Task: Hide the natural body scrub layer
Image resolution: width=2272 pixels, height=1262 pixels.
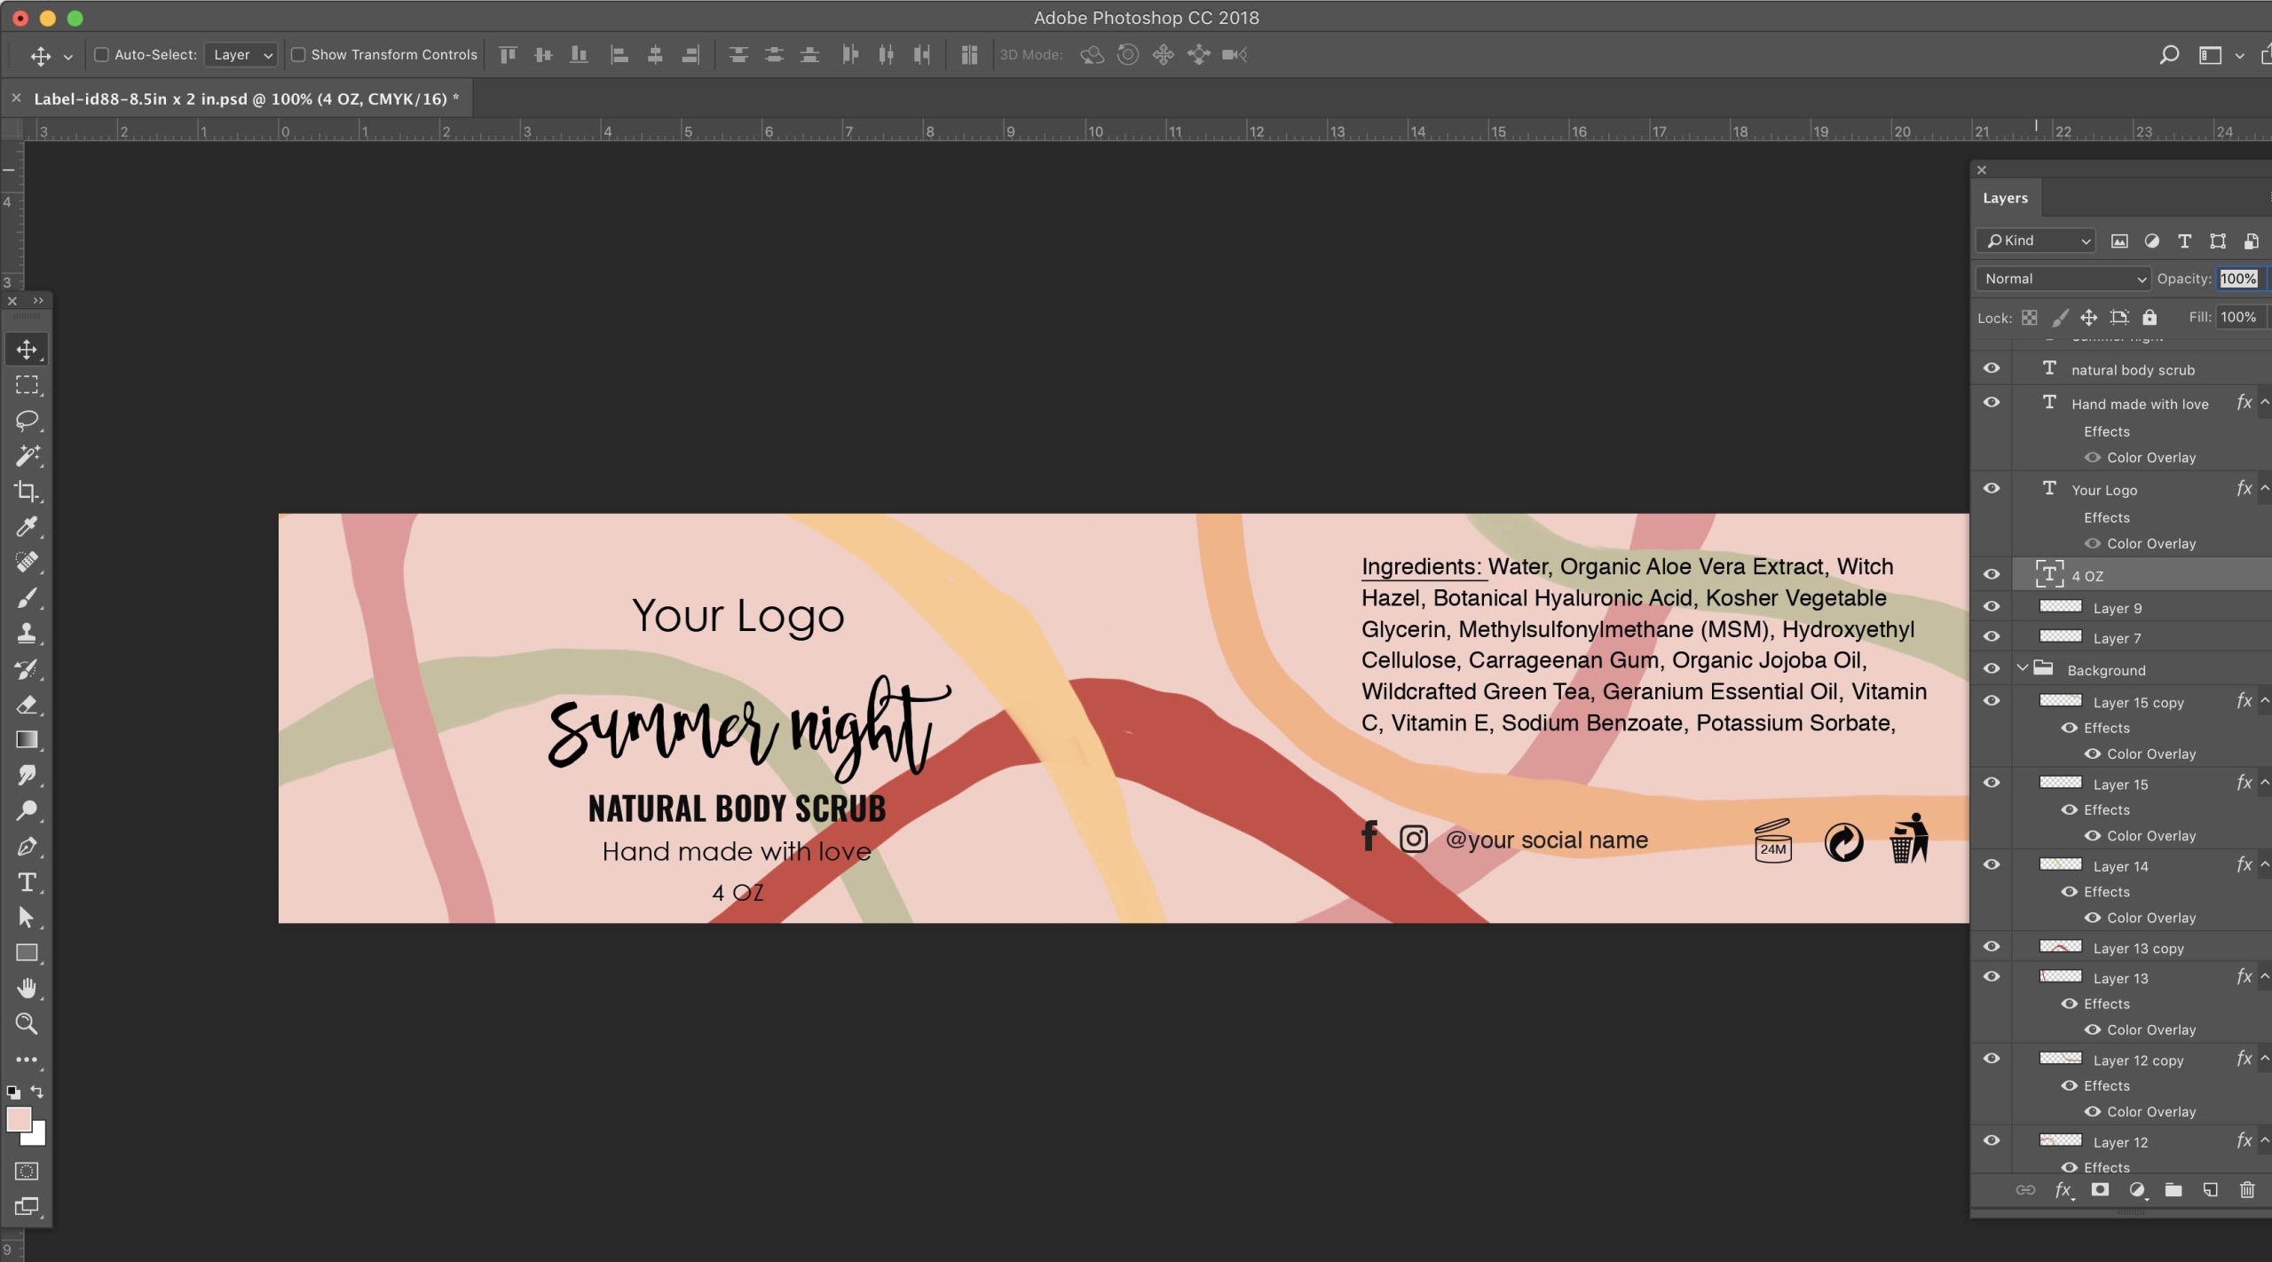Action: coord(1992,368)
